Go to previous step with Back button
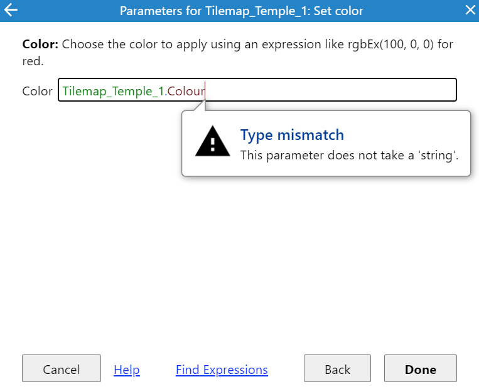Image resolution: width=479 pixels, height=389 pixels. [x=337, y=368]
